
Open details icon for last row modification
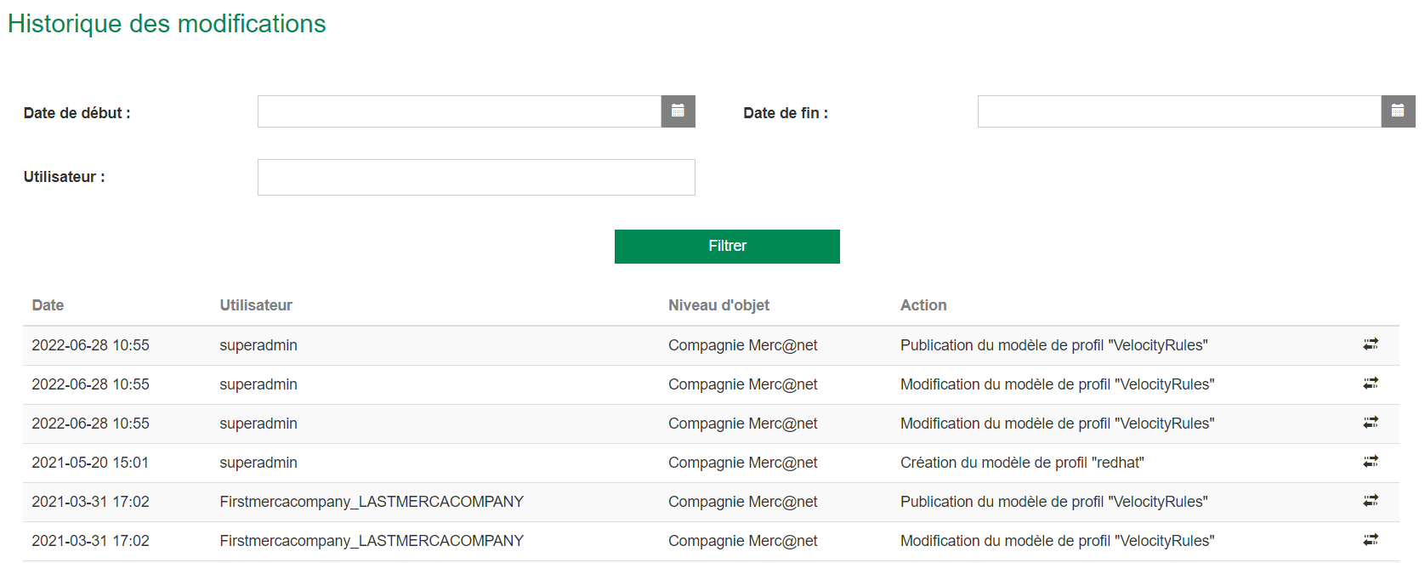coord(1370,540)
